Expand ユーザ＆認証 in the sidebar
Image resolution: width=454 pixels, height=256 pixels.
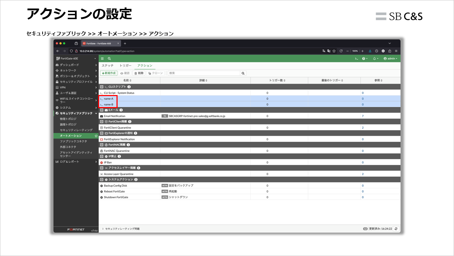point(76,93)
